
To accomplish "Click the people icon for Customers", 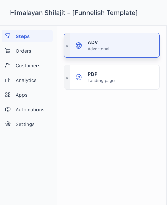I will (x=8, y=65).
